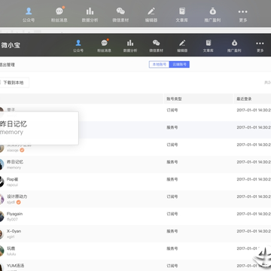Click the orange verified badge beside xiaoqe
Screen dimensions: 271x271
(x=22, y=150)
